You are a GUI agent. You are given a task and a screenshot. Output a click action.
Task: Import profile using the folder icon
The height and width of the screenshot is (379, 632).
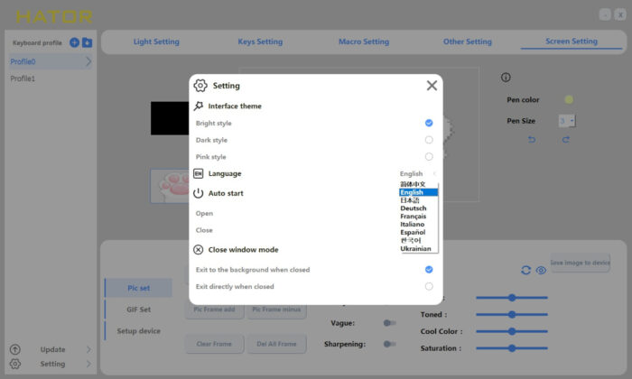(87, 42)
